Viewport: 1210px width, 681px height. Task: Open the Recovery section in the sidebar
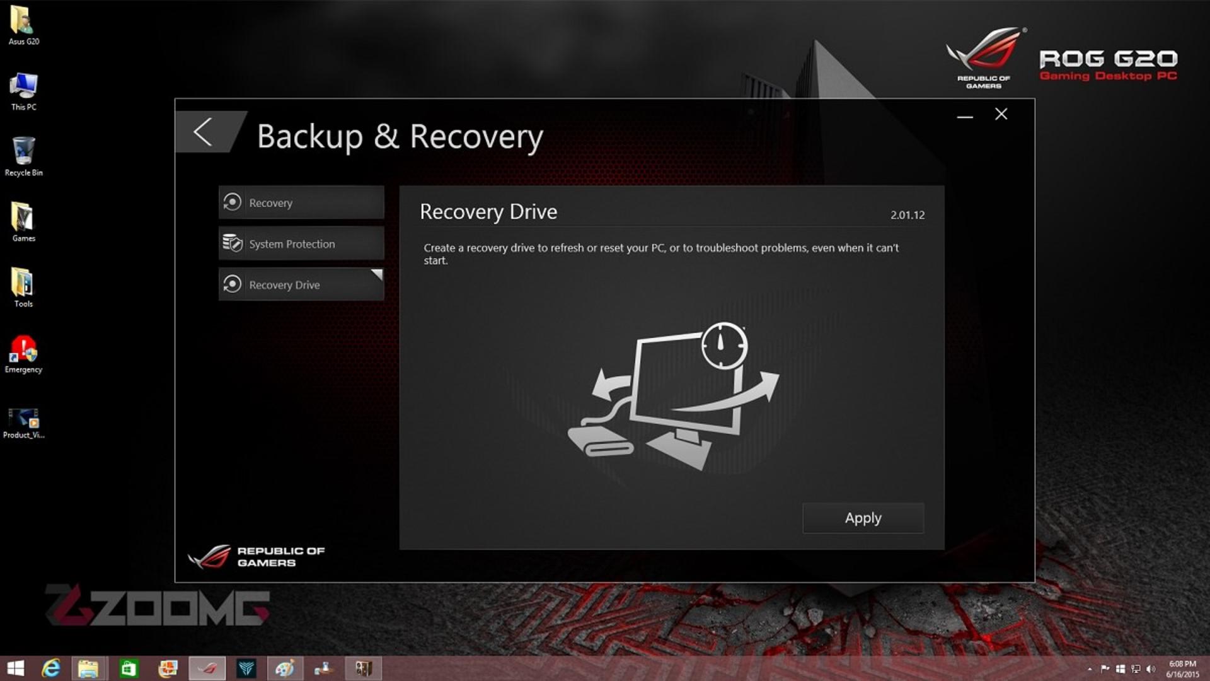(301, 202)
